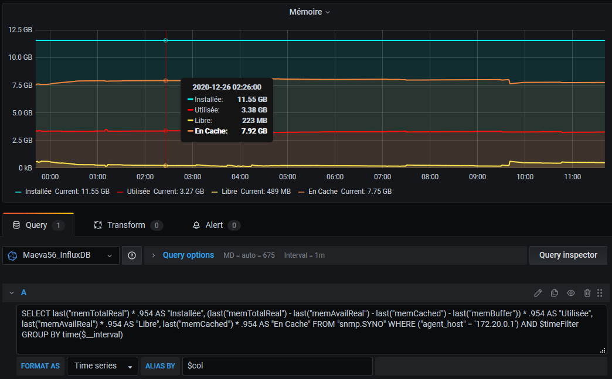Viewport: 612px width, 379px height.
Task: Duplicate query A using the copy icon
Action: (x=555, y=293)
